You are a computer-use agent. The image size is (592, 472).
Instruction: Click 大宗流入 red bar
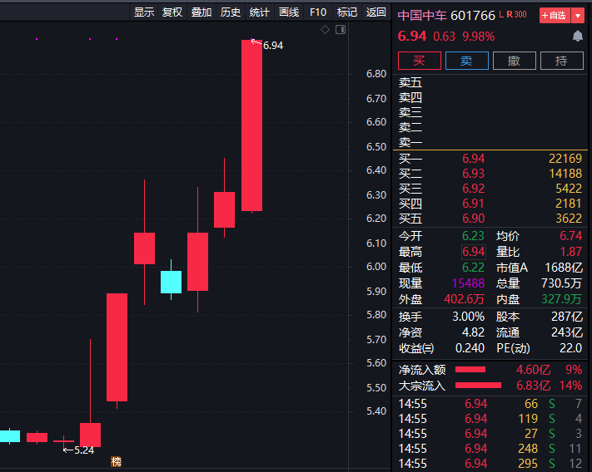tap(478, 386)
